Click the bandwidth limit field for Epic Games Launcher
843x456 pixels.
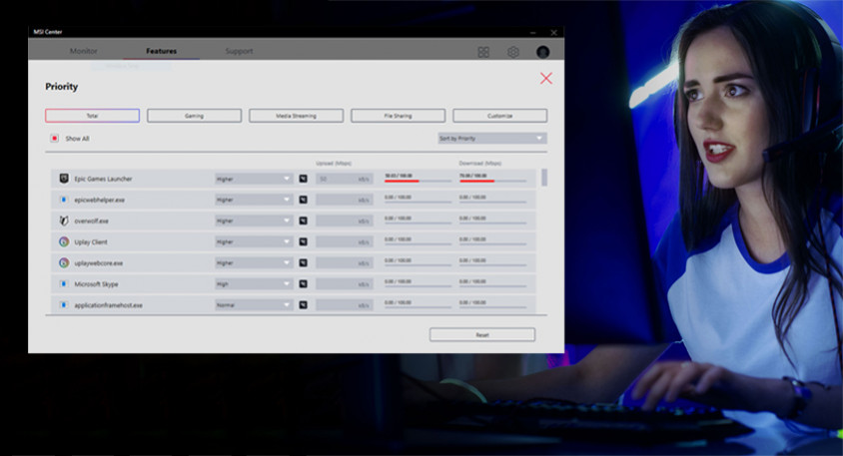pyautogui.click(x=344, y=179)
